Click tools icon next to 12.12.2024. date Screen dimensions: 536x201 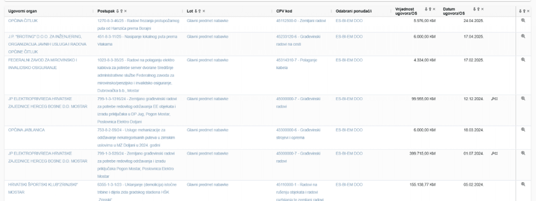click(494, 99)
